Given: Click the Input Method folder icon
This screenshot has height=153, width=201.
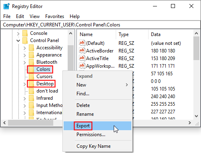Looking at the screenshot, I should point(31,105).
